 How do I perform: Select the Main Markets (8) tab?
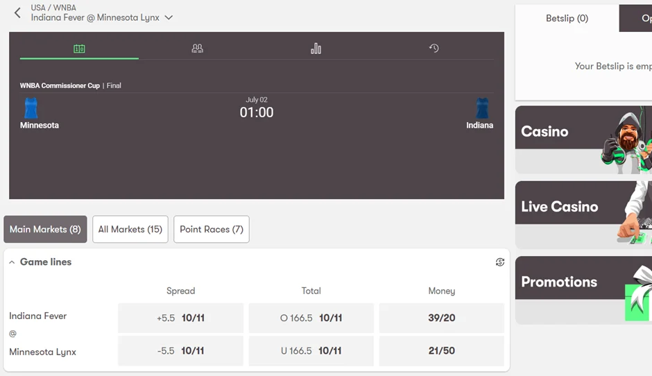[x=45, y=230]
